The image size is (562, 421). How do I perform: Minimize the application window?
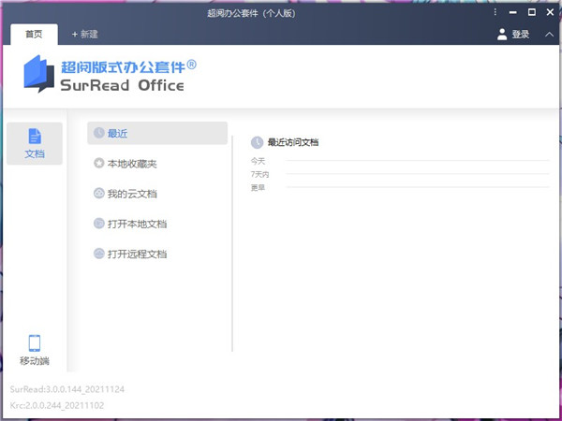tap(513, 12)
